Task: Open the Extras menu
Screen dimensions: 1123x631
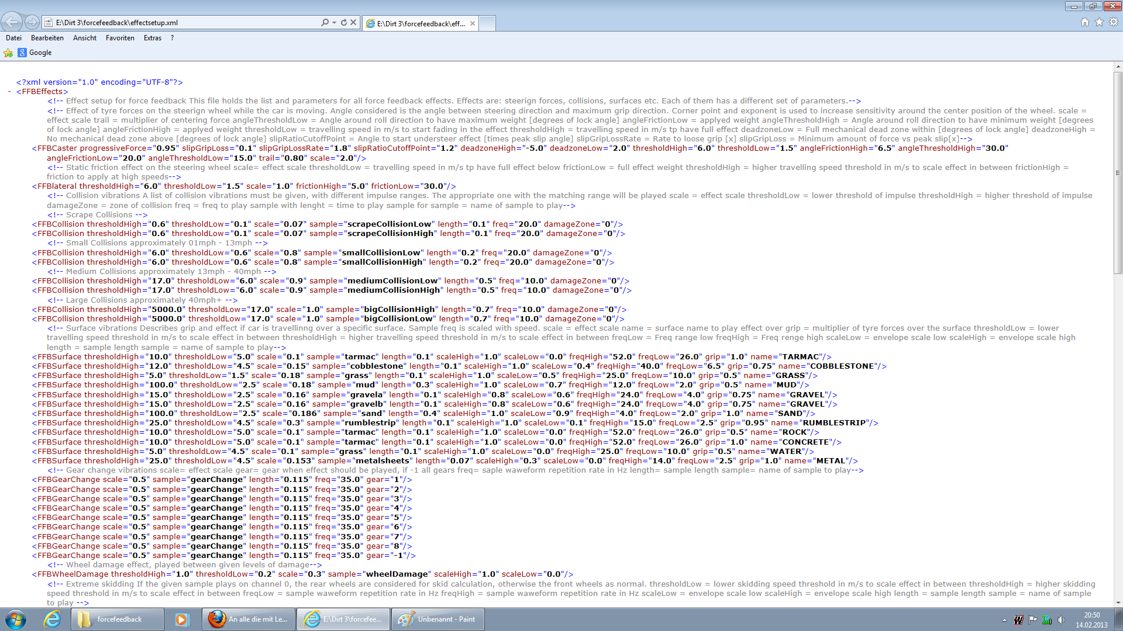Action: [152, 38]
